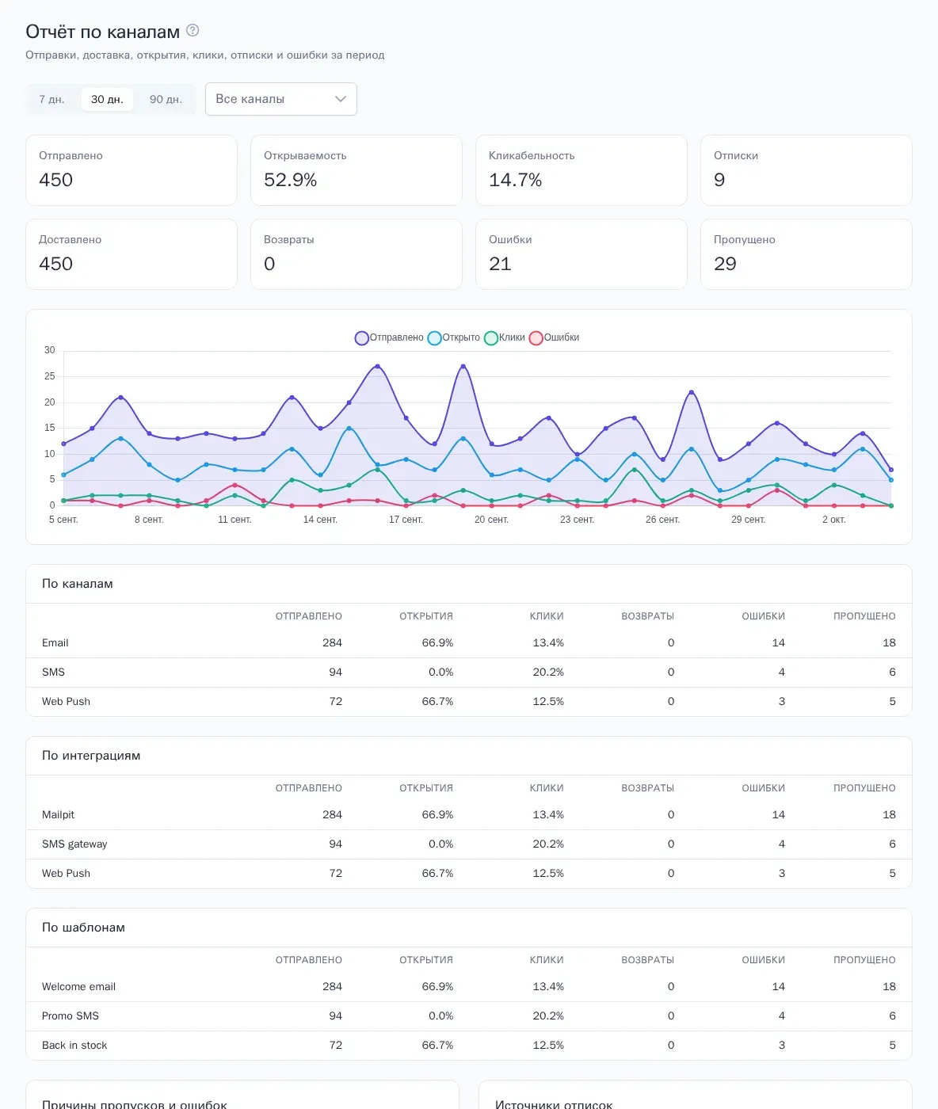The width and height of the screenshot is (938, 1109).
Task: Click the Email row in По каналам
Action: coord(469,643)
